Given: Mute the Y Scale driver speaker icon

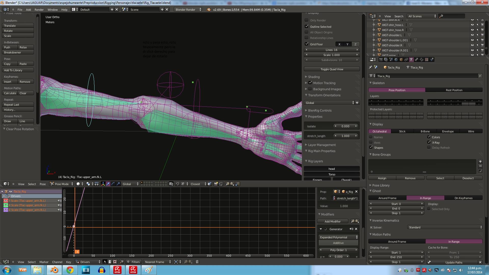Looking at the screenshot, I should coord(59,201).
